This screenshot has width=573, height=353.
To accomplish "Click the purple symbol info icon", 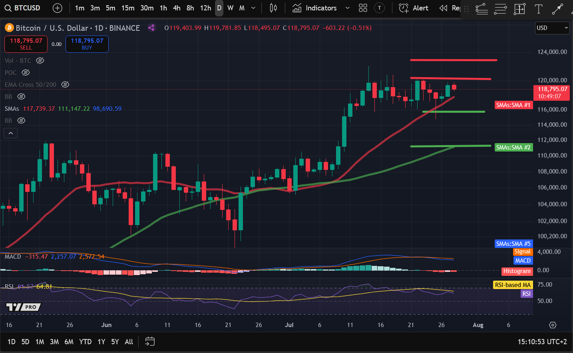I will [151, 28].
